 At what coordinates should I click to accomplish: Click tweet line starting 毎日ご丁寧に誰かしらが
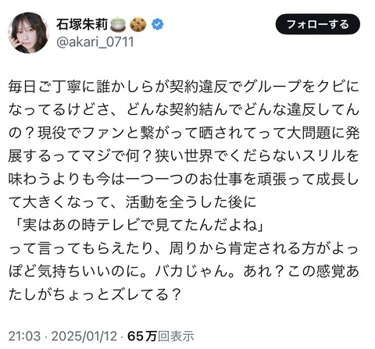coord(184,87)
